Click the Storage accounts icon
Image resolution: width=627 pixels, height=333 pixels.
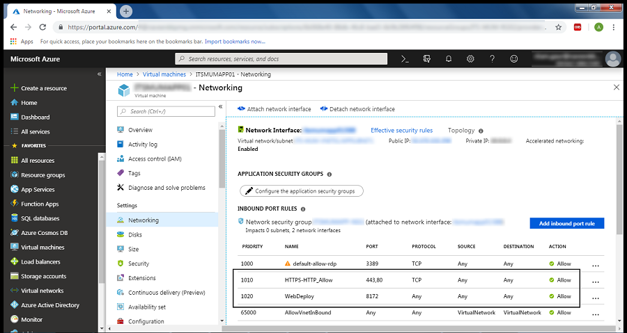(15, 276)
